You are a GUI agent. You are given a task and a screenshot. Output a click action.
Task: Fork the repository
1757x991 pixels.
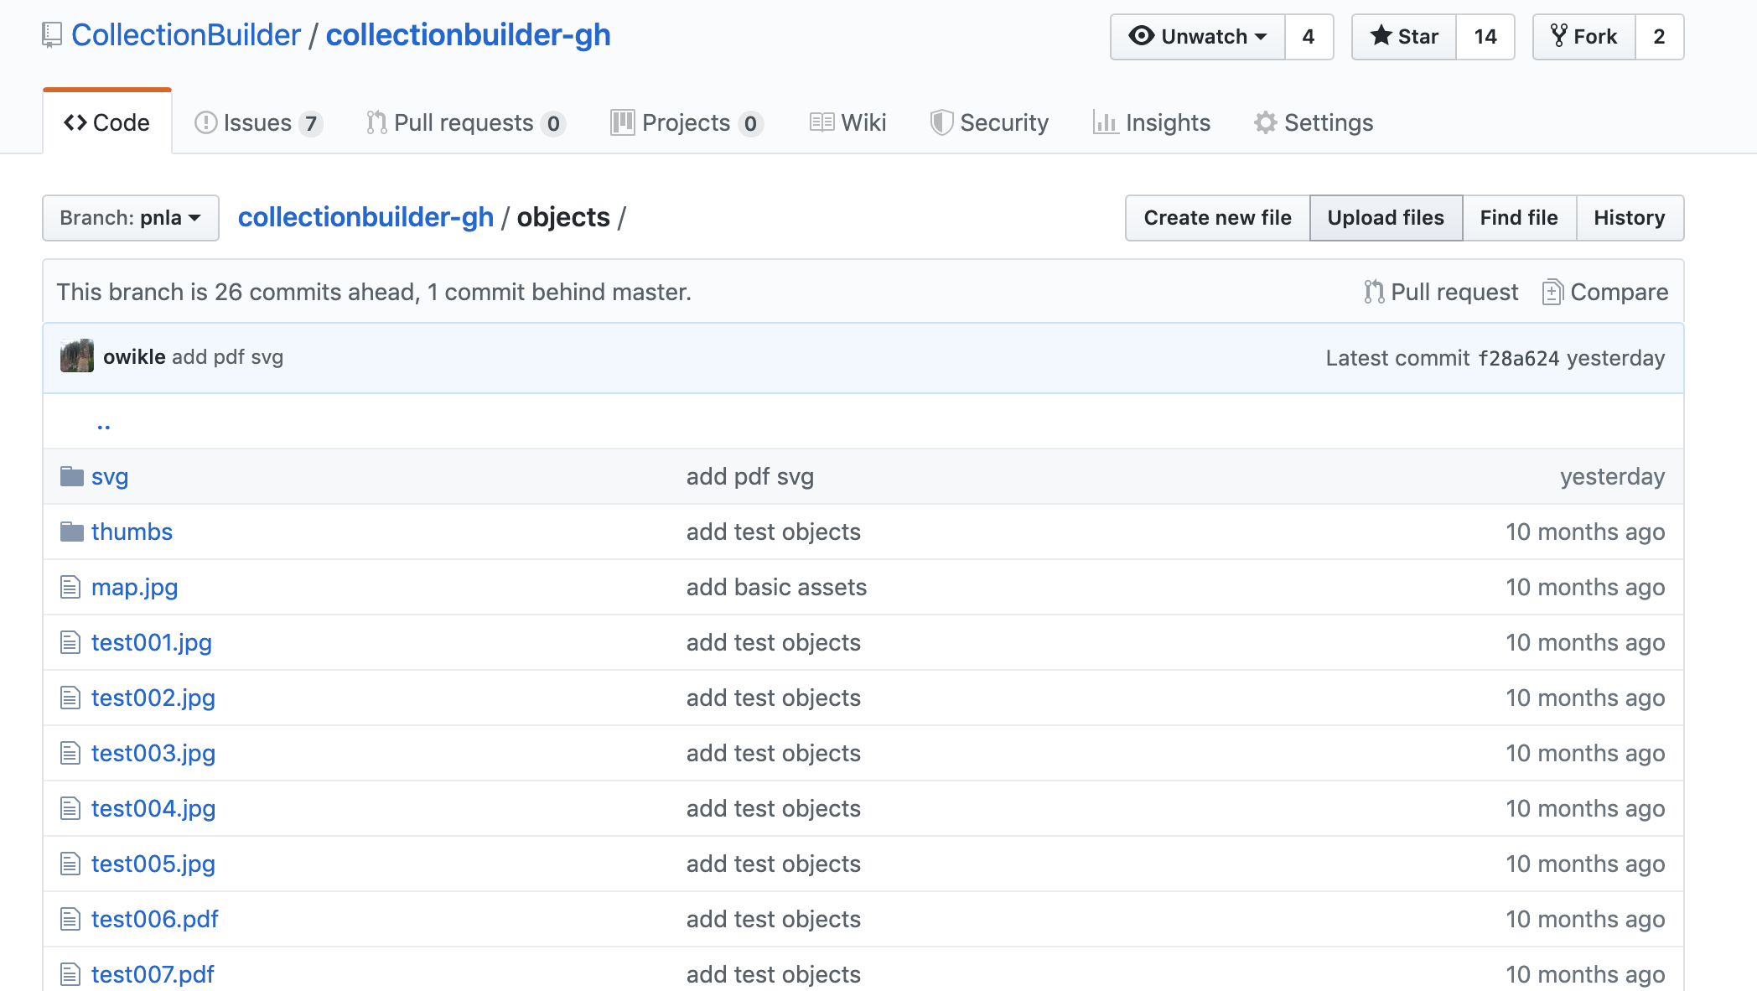click(x=1583, y=37)
